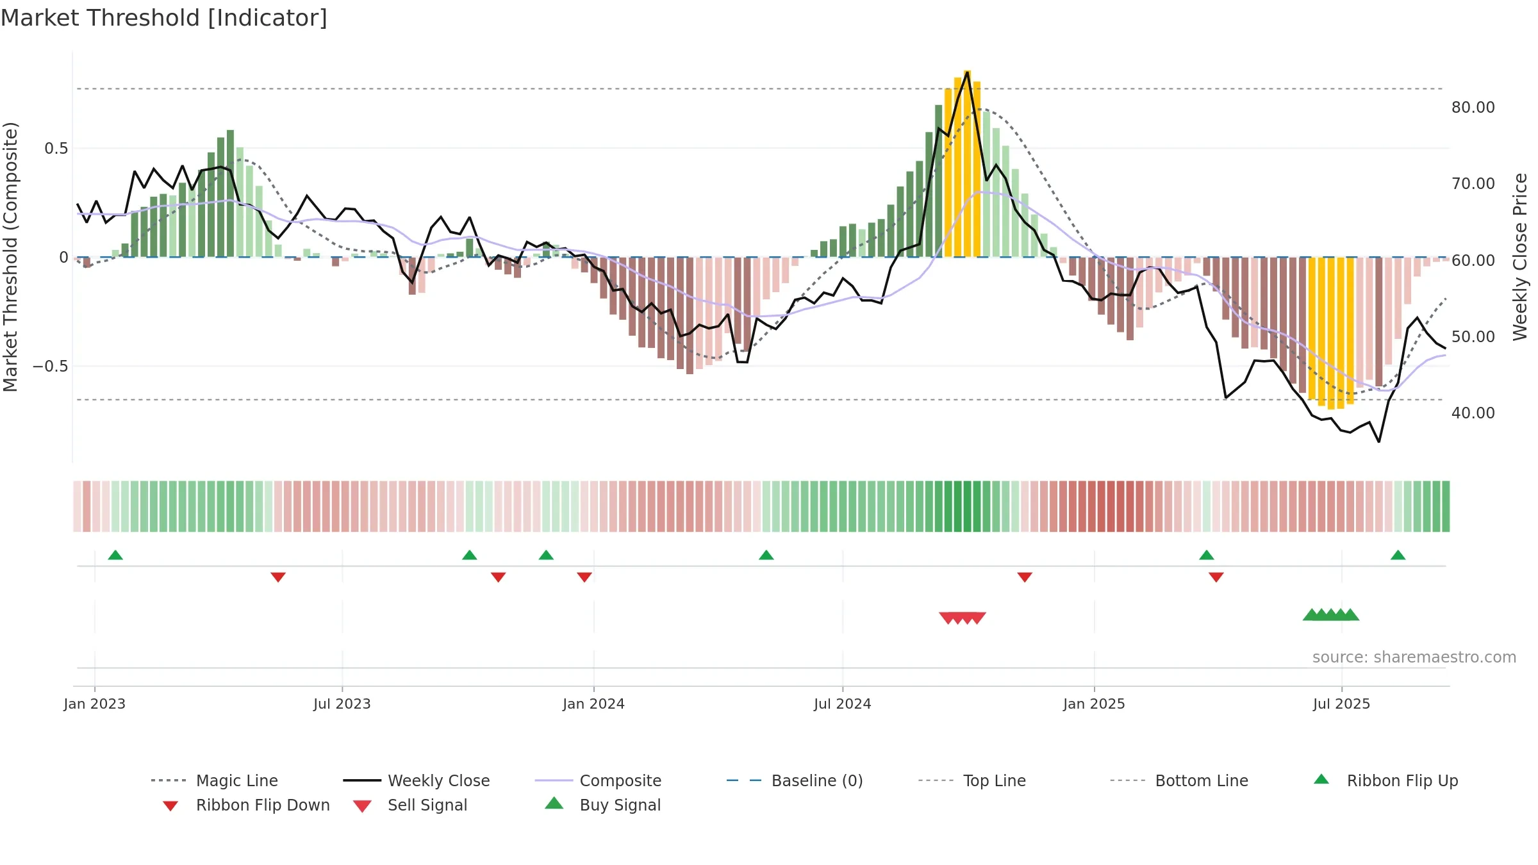Click the Market Threshold (Composite) axis title
This screenshot has height=865, width=1538.
coord(10,256)
